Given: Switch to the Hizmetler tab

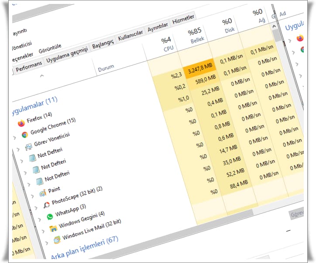Looking at the screenshot, I should pos(183,19).
